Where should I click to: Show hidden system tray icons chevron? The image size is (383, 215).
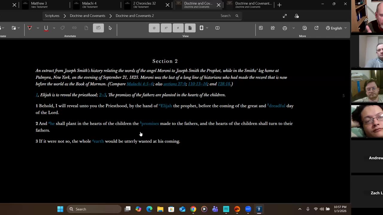[300, 209]
